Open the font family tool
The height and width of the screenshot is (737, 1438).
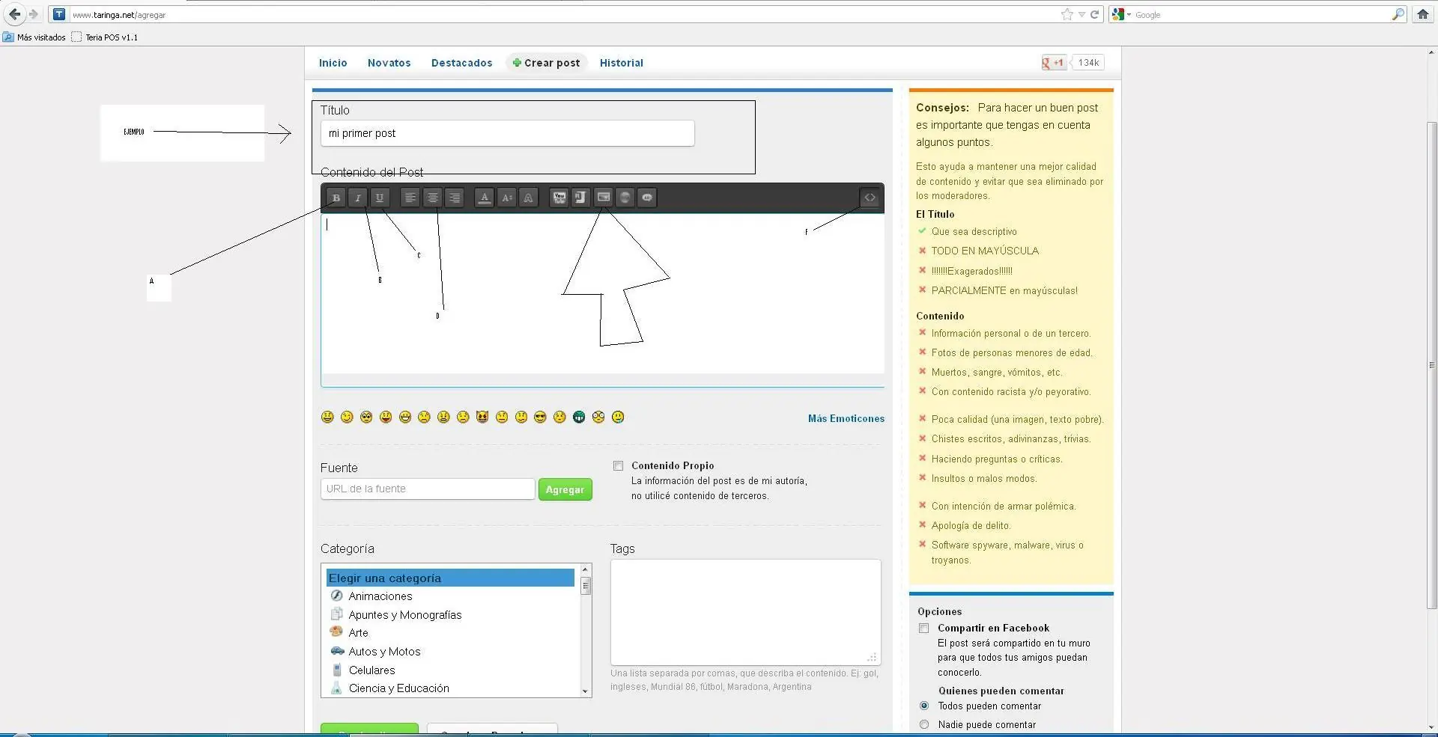point(529,198)
